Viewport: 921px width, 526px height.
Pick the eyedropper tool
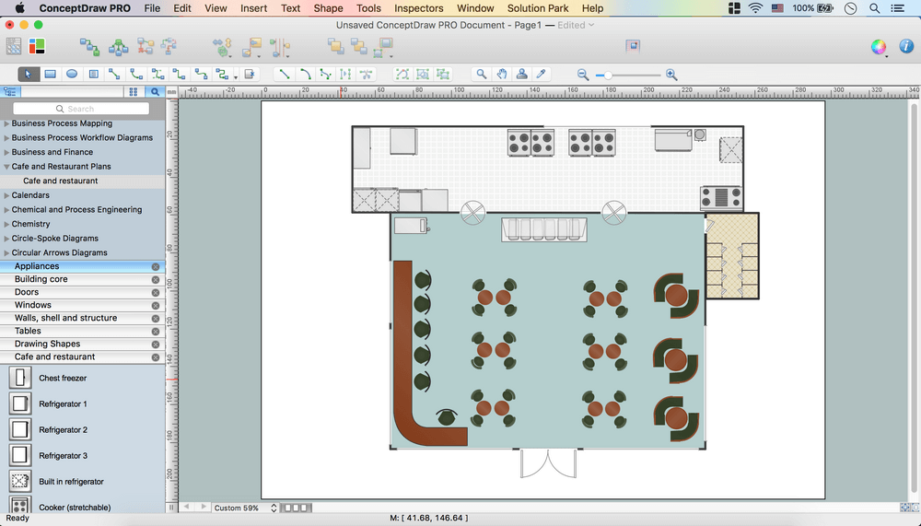[x=542, y=74]
